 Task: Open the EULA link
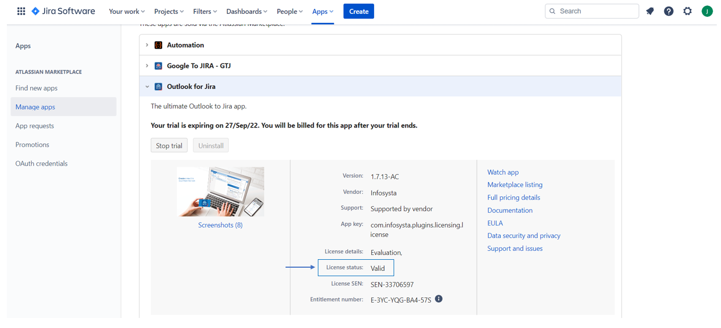[495, 223]
